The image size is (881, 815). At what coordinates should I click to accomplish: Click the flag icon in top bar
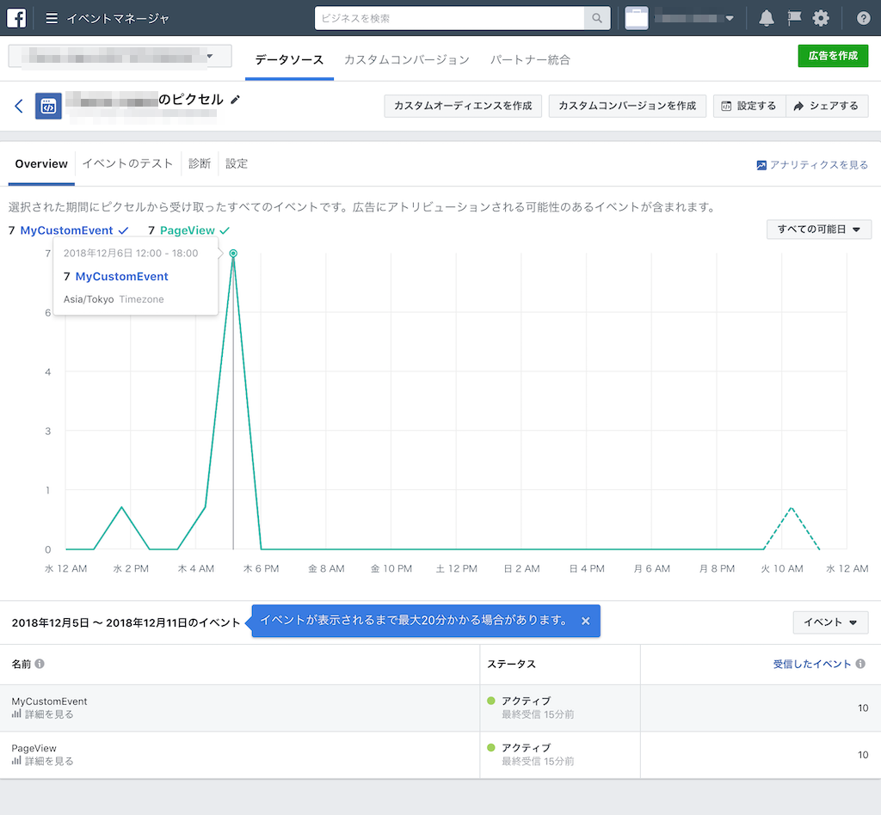pyautogui.click(x=794, y=19)
